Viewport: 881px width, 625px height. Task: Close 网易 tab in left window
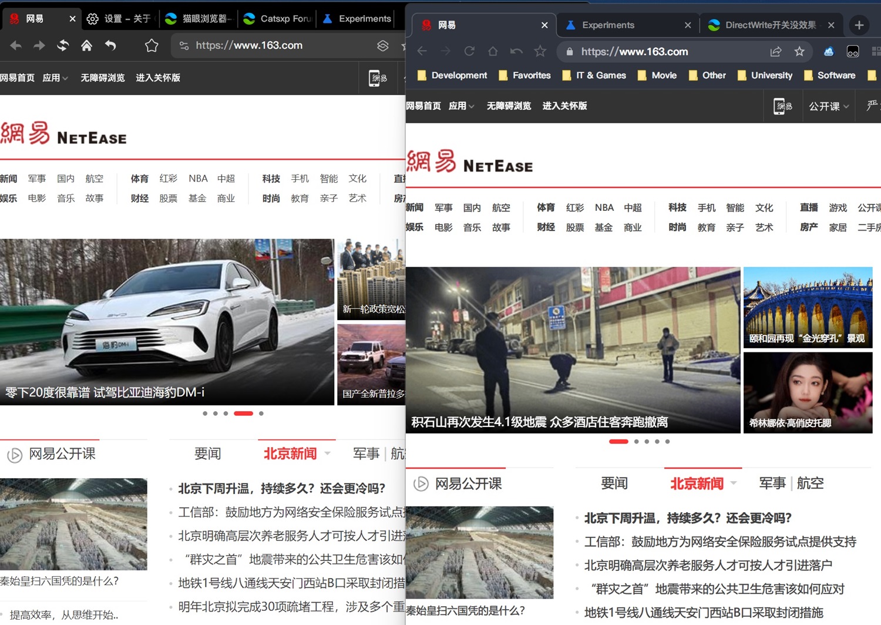(72, 19)
